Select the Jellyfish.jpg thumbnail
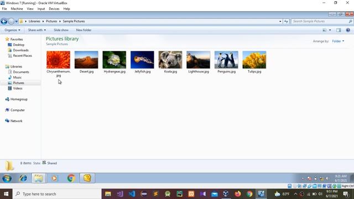Image resolution: width=354 pixels, height=199 pixels. (142, 60)
